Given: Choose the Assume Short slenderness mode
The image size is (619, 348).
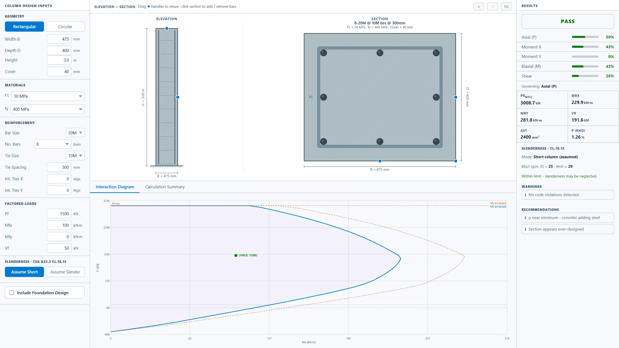Looking at the screenshot, I should [x=24, y=272].
